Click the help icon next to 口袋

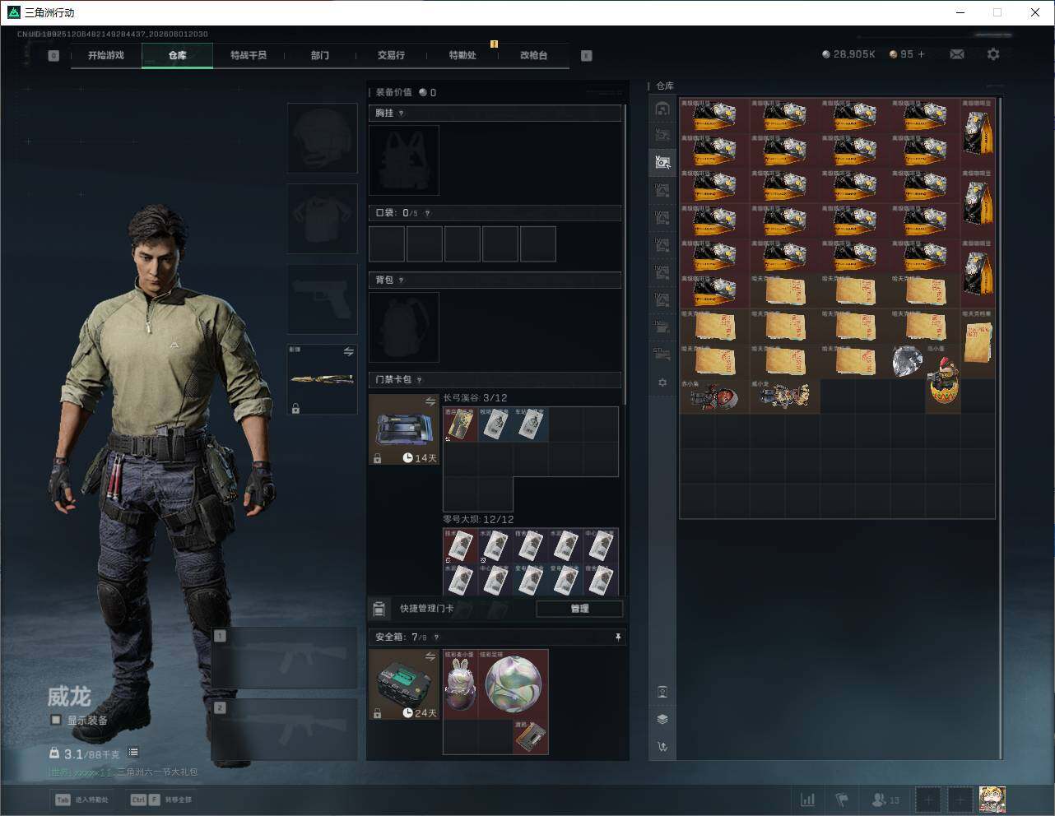(426, 213)
